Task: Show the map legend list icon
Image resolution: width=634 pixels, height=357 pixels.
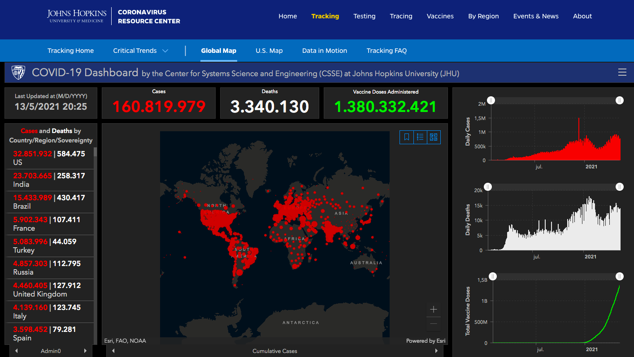Action: [x=420, y=137]
